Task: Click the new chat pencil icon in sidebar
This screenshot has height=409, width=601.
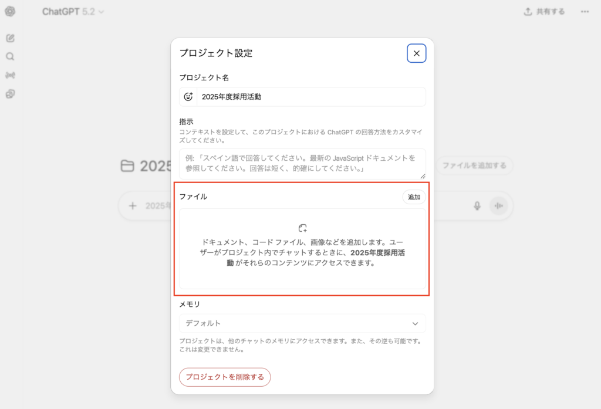Action: (x=10, y=38)
